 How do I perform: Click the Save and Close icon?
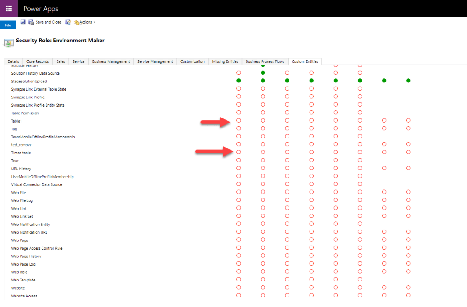(x=31, y=22)
